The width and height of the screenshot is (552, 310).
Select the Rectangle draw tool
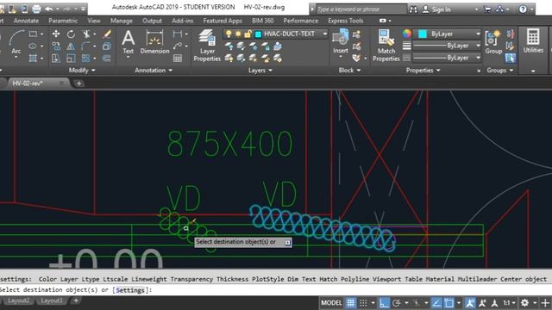tap(33, 34)
